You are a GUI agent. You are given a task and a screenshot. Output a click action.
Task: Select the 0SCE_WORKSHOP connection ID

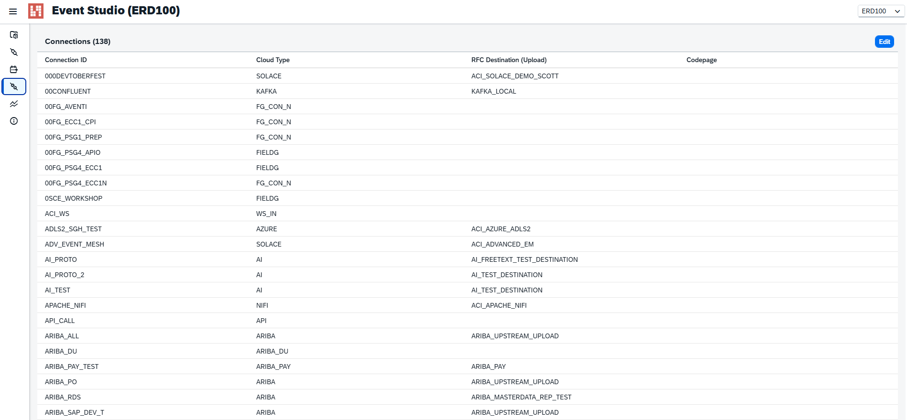(x=74, y=198)
